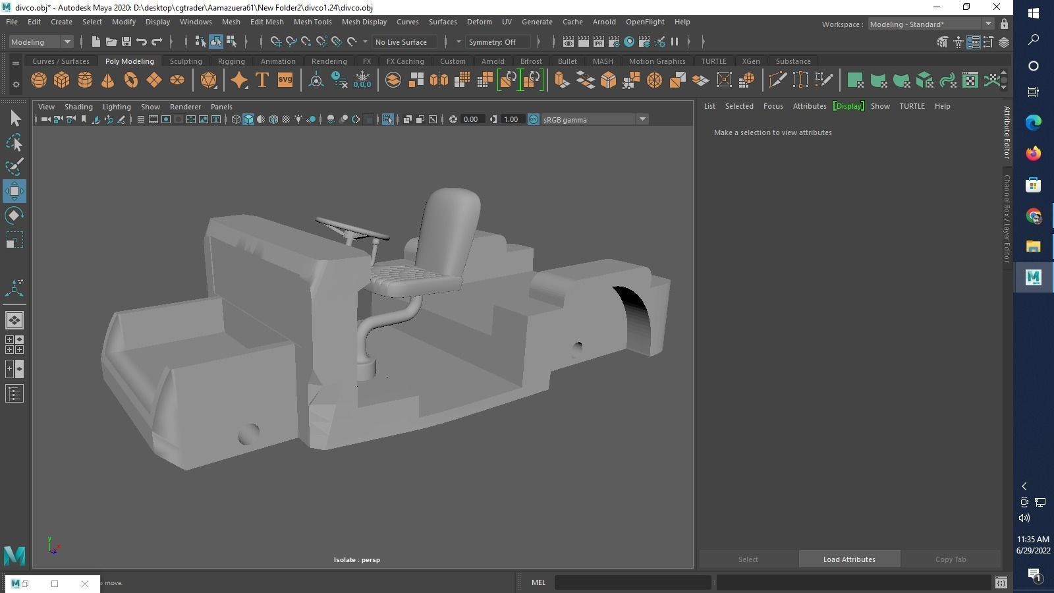The width and height of the screenshot is (1054, 593).
Task: Click the Polygon Type text tool
Action: 262,80
